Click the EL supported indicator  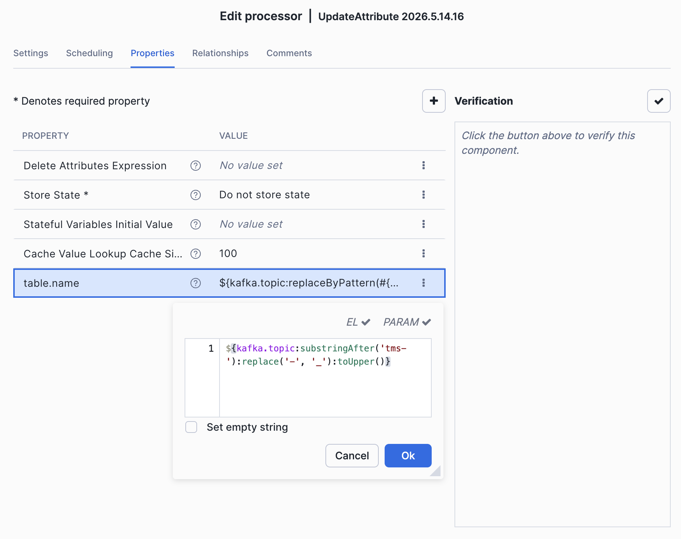(x=358, y=322)
